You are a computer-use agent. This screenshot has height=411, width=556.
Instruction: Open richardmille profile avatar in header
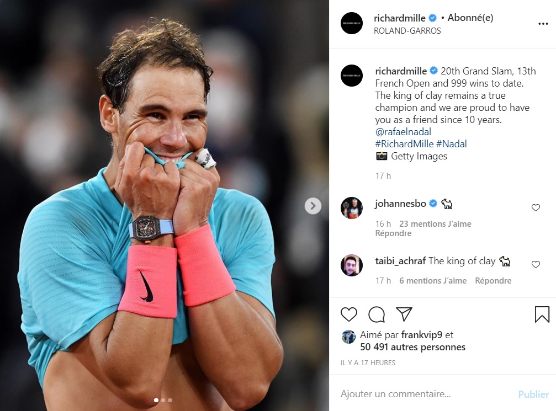click(351, 23)
